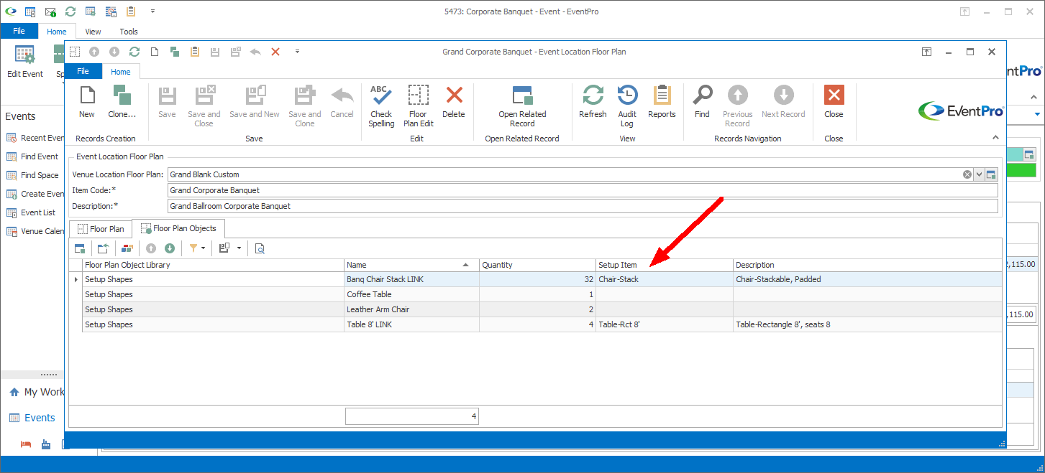Open the dialog quick access toolbar customize dropdown
1045x473 pixels.
tap(297, 52)
